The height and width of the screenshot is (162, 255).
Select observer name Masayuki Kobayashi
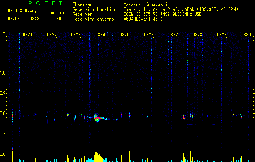(146, 4)
